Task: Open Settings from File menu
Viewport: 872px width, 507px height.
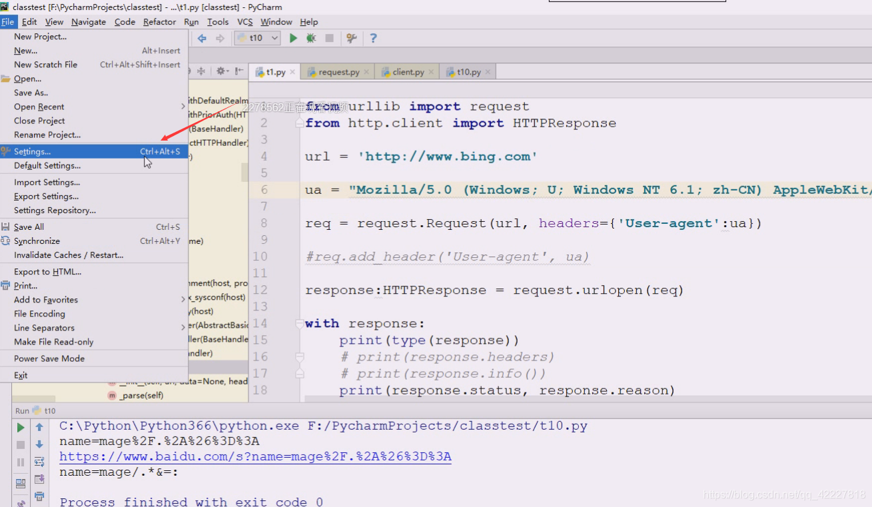Action: (x=95, y=151)
